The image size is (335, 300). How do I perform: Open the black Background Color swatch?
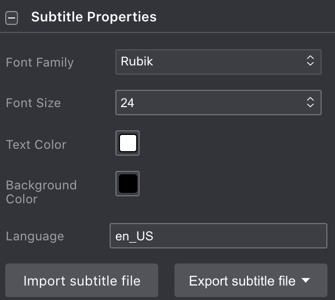128,184
